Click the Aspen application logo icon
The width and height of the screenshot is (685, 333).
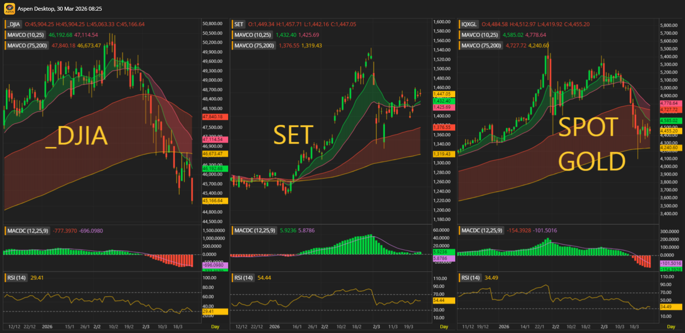pyautogui.click(x=10, y=9)
